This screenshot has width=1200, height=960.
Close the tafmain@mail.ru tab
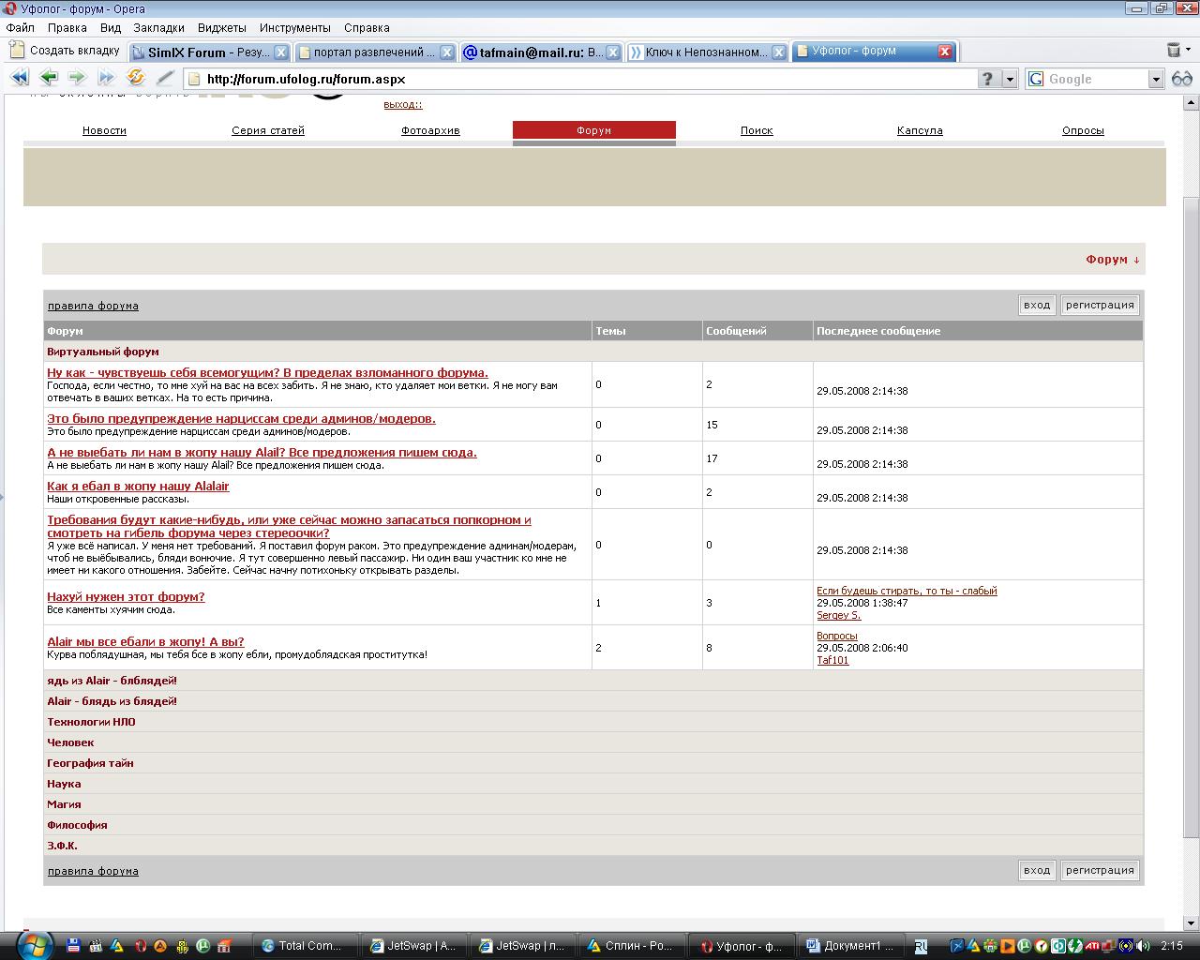(x=613, y=52)
